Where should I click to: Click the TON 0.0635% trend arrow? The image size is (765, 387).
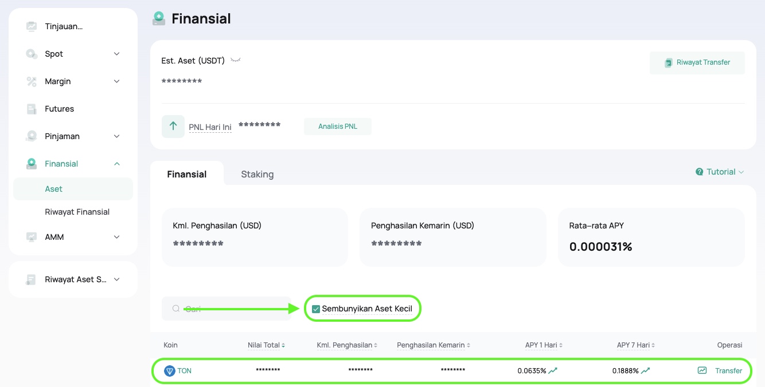point(553,371)
